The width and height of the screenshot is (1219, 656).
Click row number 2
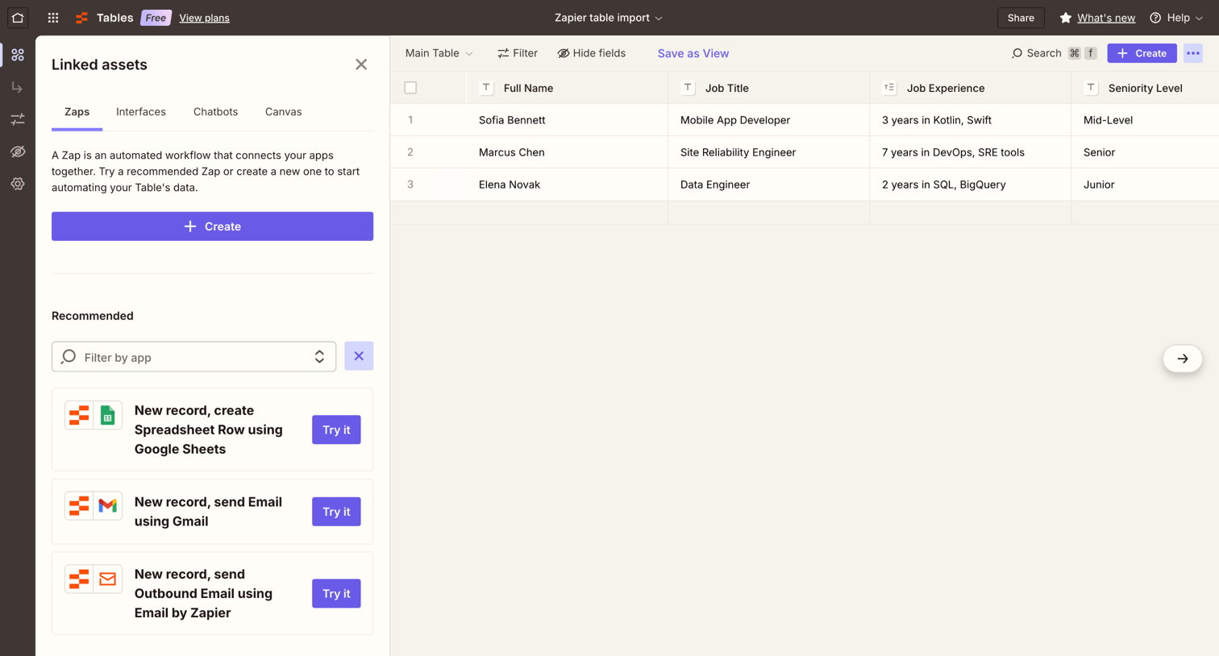click(410, 152)
